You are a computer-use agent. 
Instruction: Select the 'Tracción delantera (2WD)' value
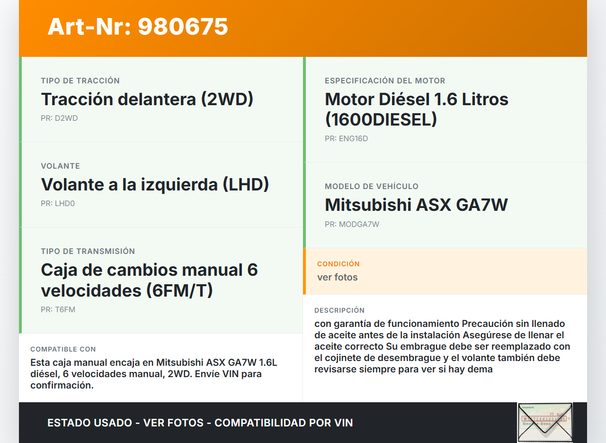[x=147, y=99]
